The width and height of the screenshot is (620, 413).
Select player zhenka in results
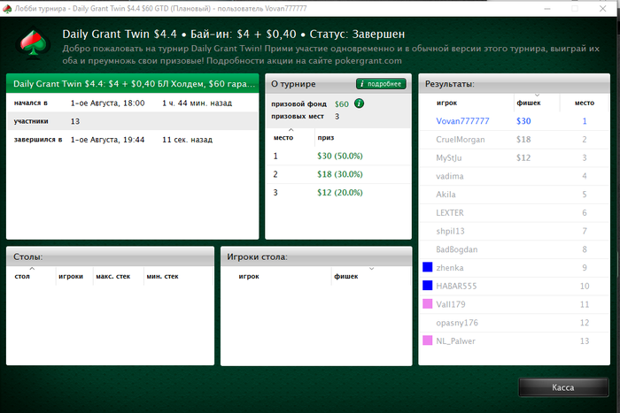coord(514,268)
